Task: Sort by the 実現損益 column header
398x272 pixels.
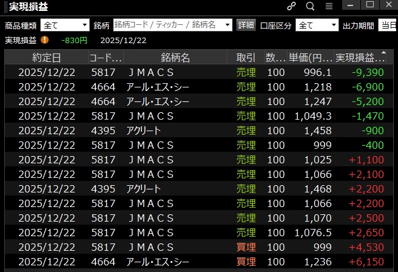Action: click(x=360, y=58)
